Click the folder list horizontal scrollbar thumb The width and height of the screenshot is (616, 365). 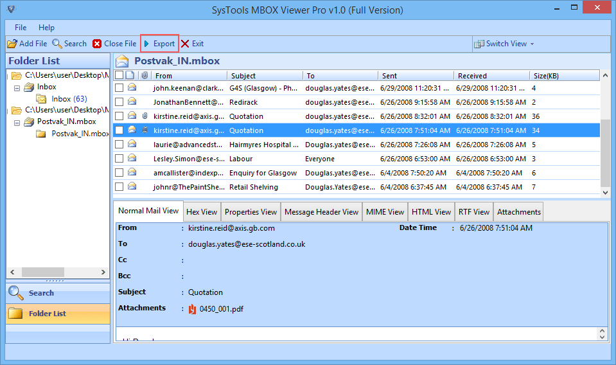pos(43,272)
